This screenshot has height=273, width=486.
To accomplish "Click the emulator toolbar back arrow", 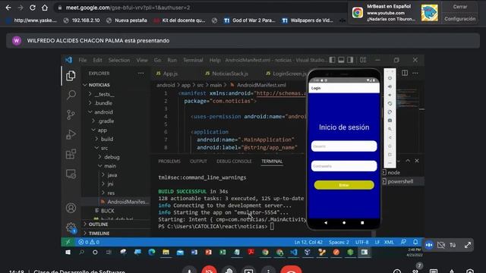I will (x=390, y=137).
